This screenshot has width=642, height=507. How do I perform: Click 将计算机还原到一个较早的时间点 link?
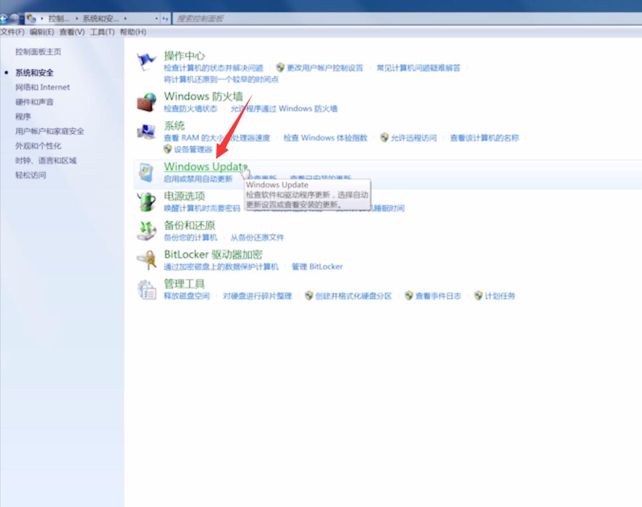point(221,79)
